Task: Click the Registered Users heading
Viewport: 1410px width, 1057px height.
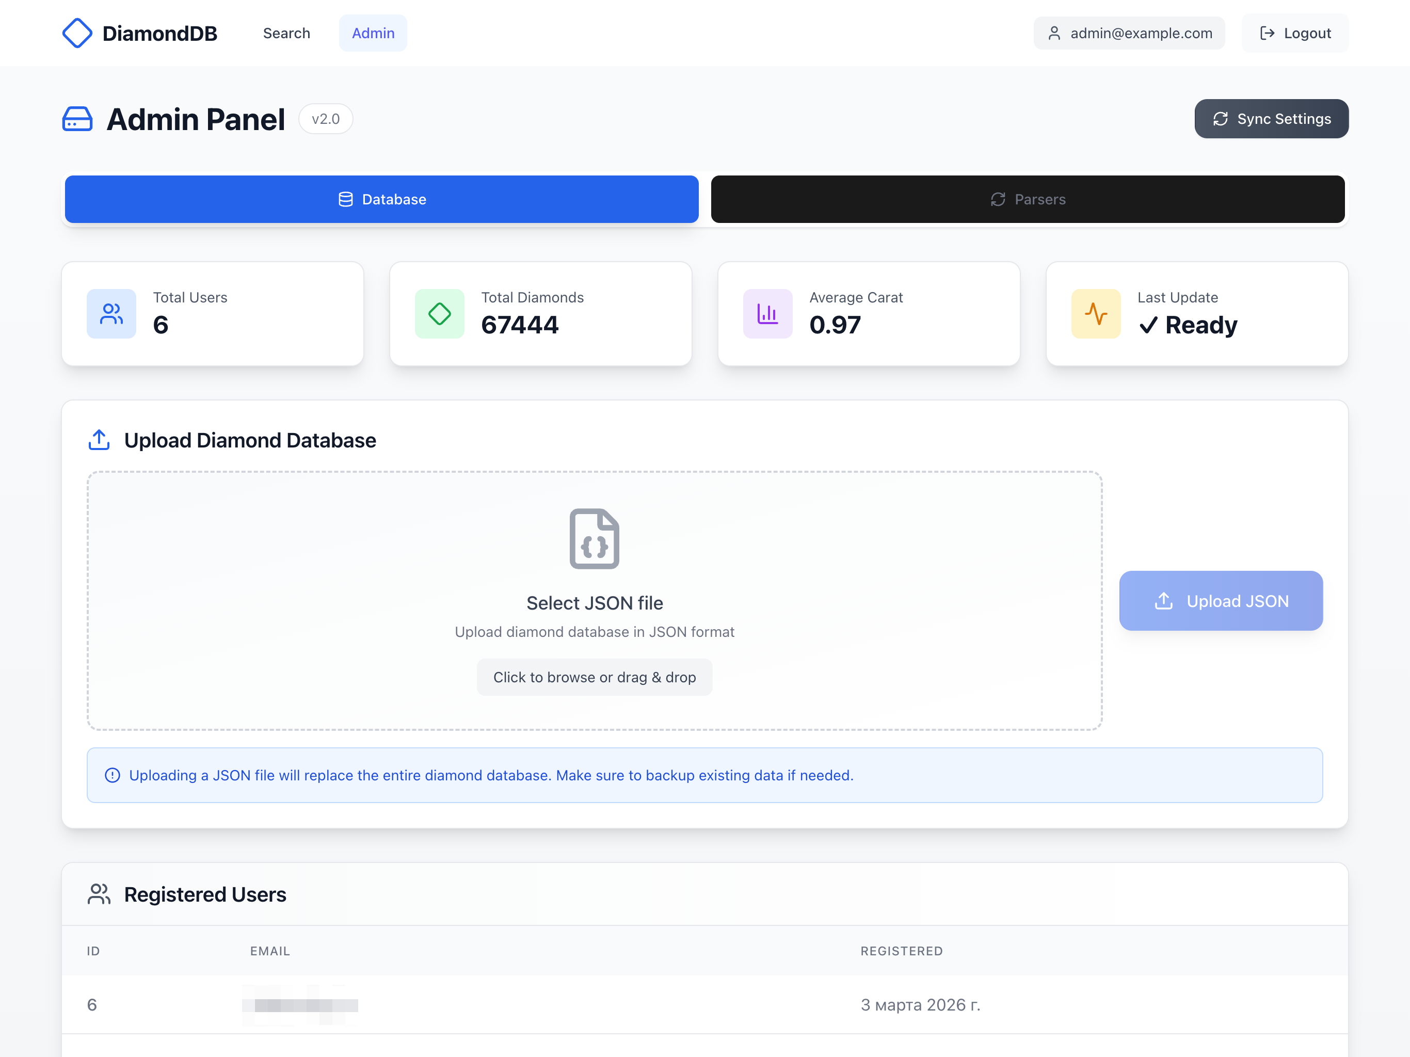Action: pyautogui.click(x=205, y=894)
